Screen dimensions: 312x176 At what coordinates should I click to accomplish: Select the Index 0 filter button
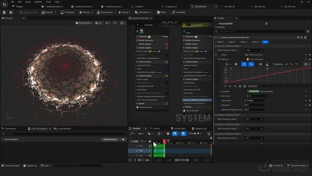point(220,42)
